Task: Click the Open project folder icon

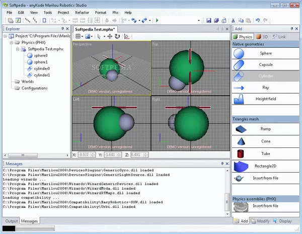Action: pos(11,20)
